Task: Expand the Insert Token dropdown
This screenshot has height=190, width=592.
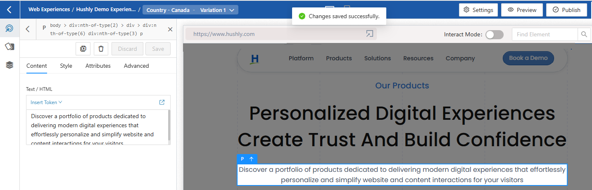Action: click(x=46, y=102)
